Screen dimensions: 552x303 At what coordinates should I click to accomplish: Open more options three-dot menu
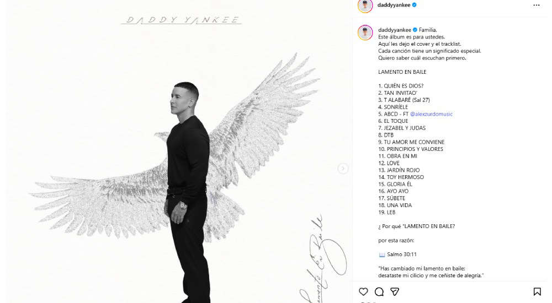536,6
